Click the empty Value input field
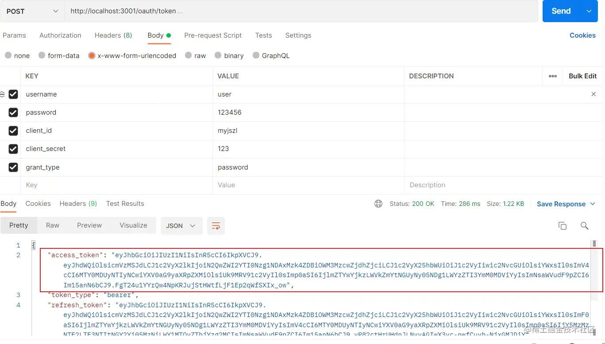The height and width of the screenshot is (344, 605). pyautogui.click(x=308, y=185)
